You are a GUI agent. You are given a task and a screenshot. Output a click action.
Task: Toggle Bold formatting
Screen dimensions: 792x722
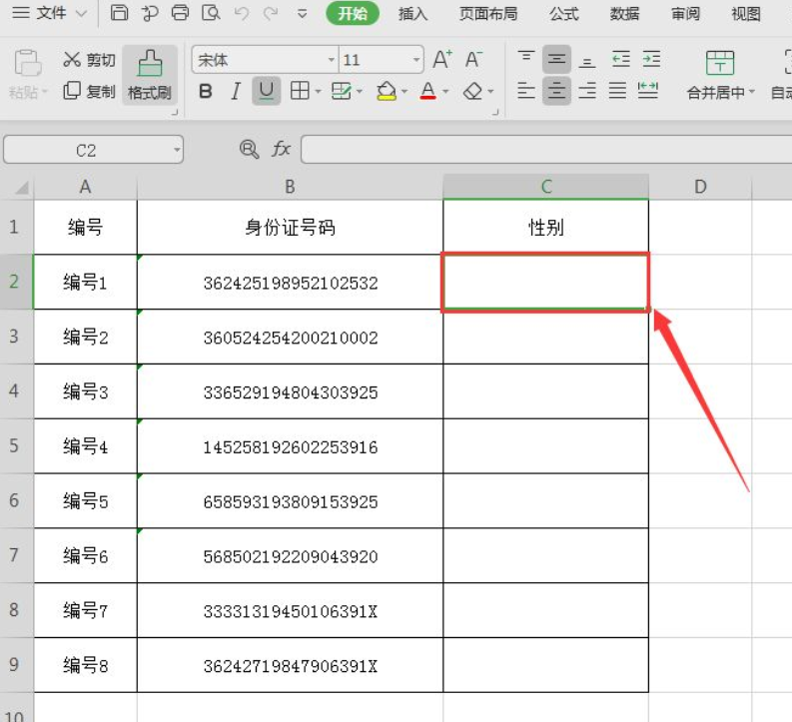click(205, 92)
